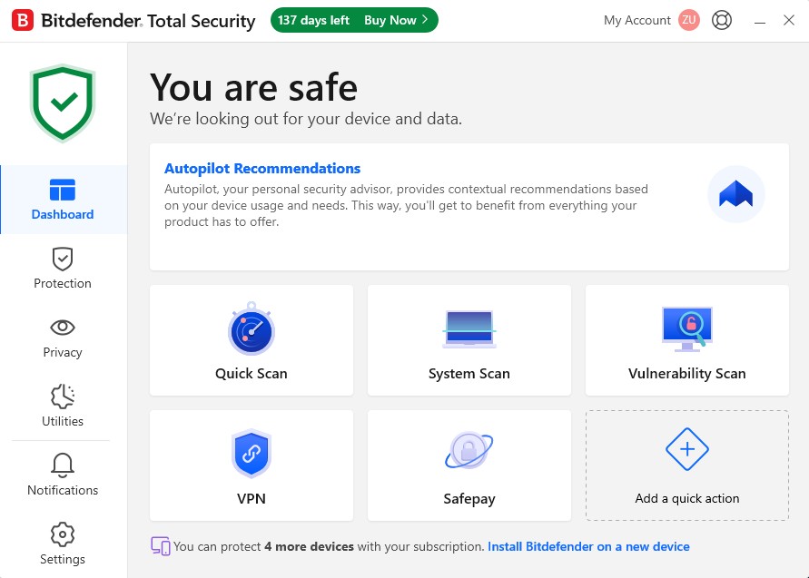Screen dimensions: 809x578
Task: Click the devices icon near subscription text
Action: pyautogui.click(x=161, y=546)
